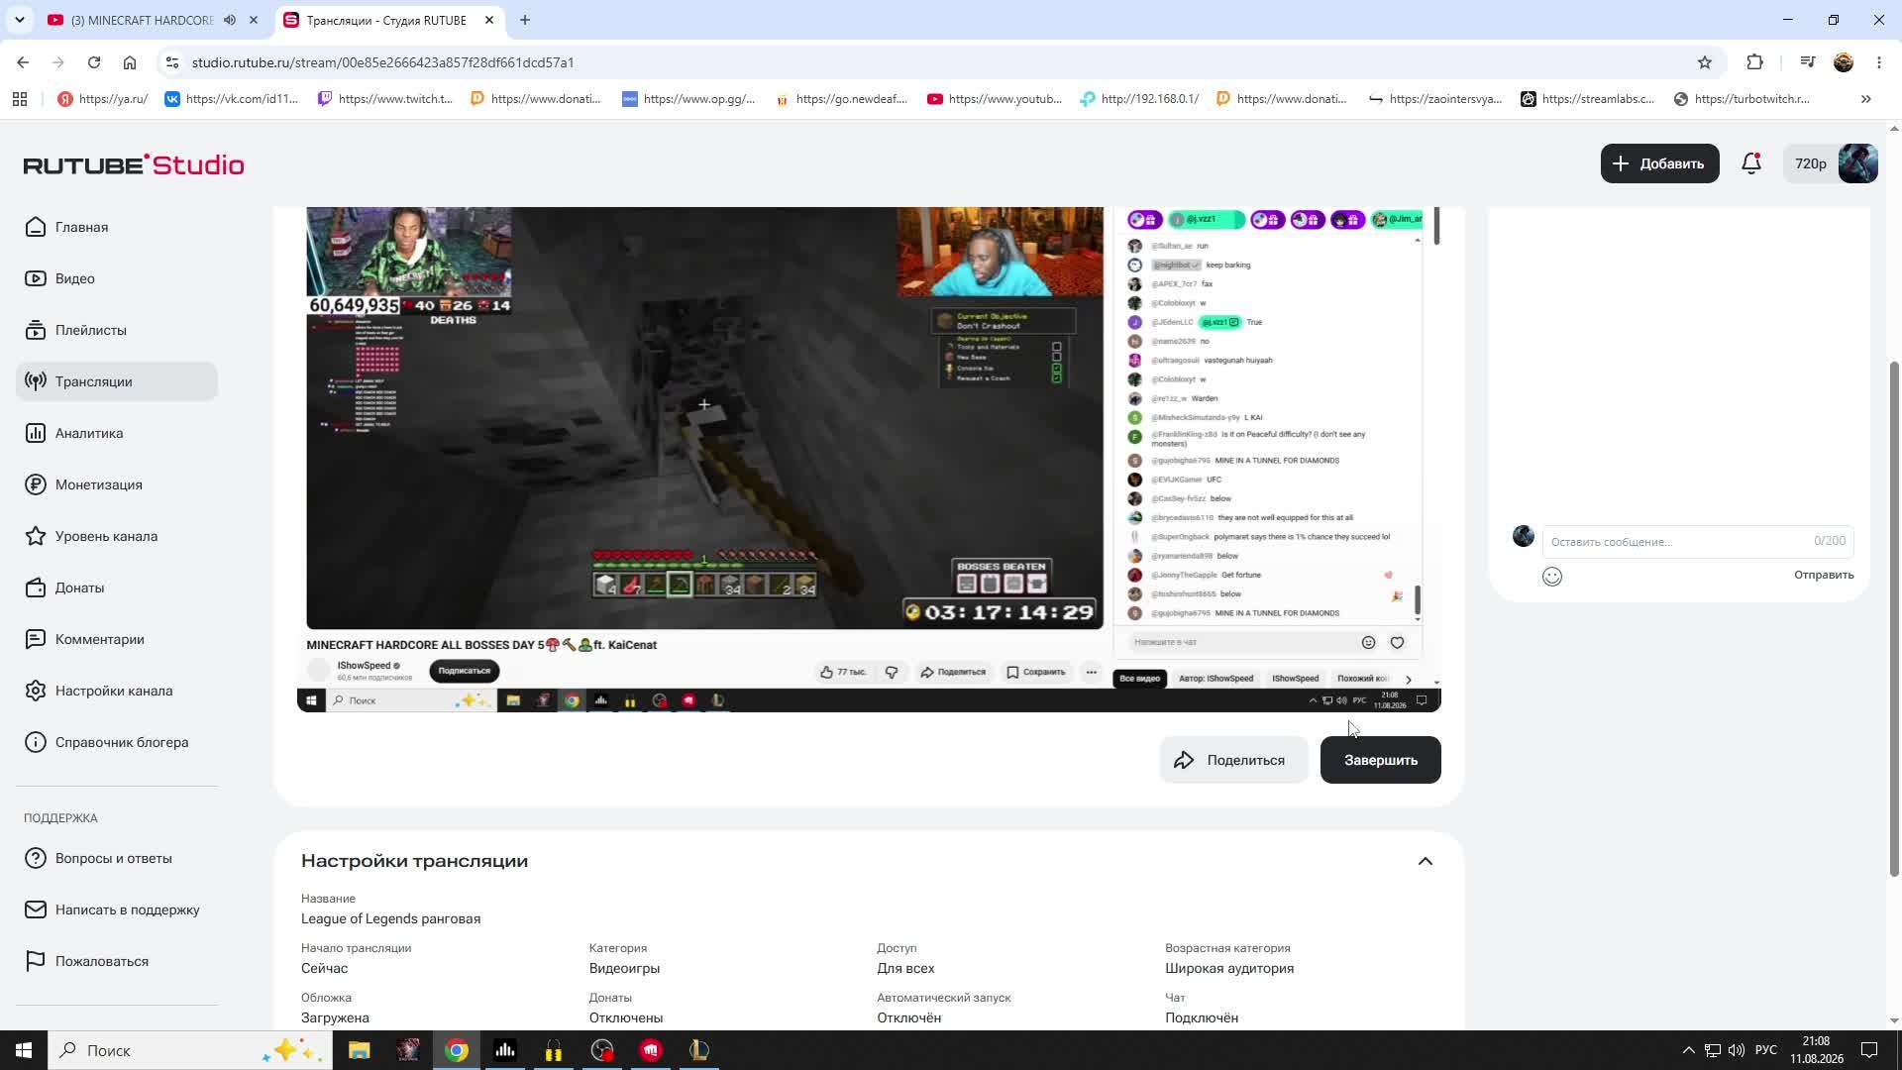The image size is (1902, 1070).
Task: Open the Windows notification center
Action: point(1869,1050)
